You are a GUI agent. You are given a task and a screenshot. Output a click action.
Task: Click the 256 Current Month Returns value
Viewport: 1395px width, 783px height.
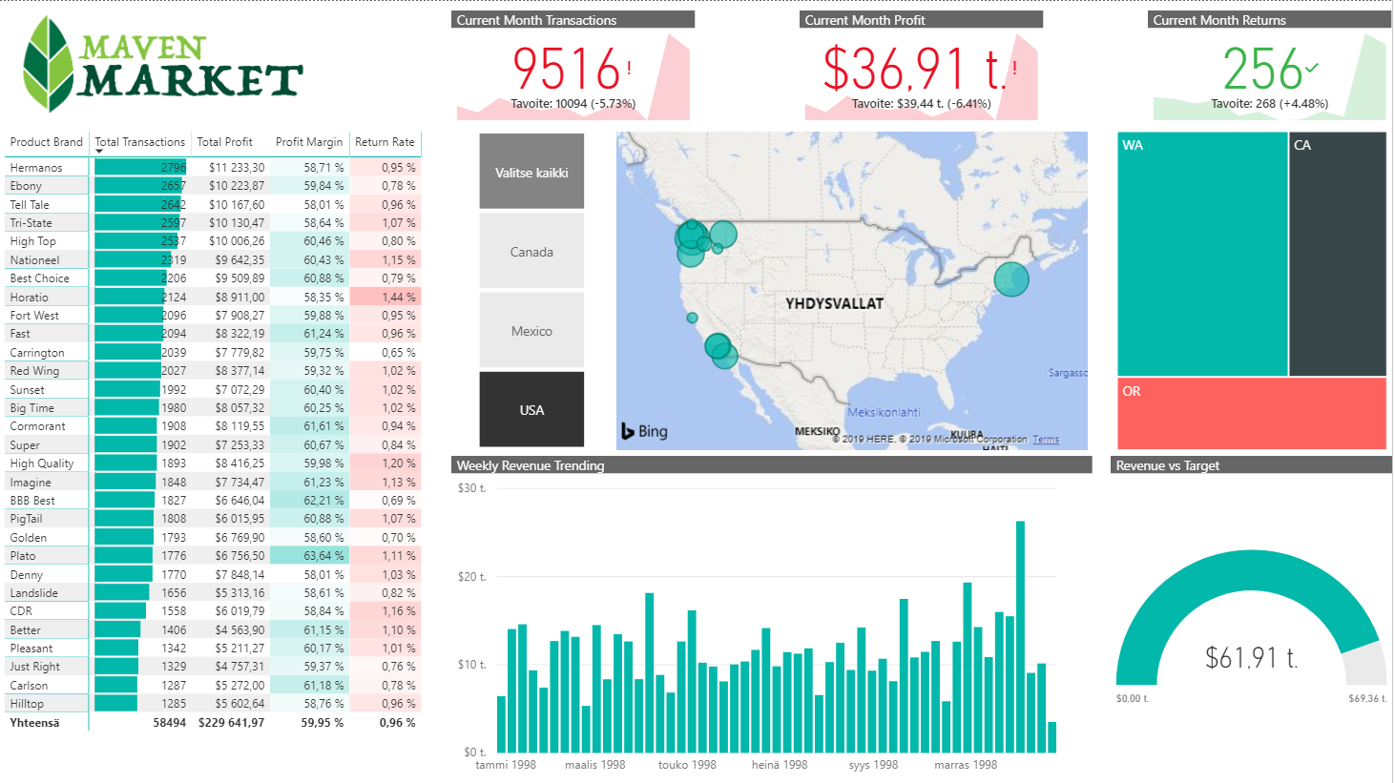tap(1263, 69)
